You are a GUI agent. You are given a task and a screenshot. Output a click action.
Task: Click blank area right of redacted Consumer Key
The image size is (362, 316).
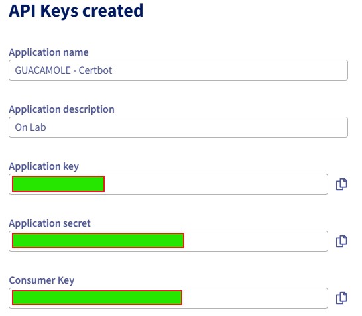tap(254, 298)
